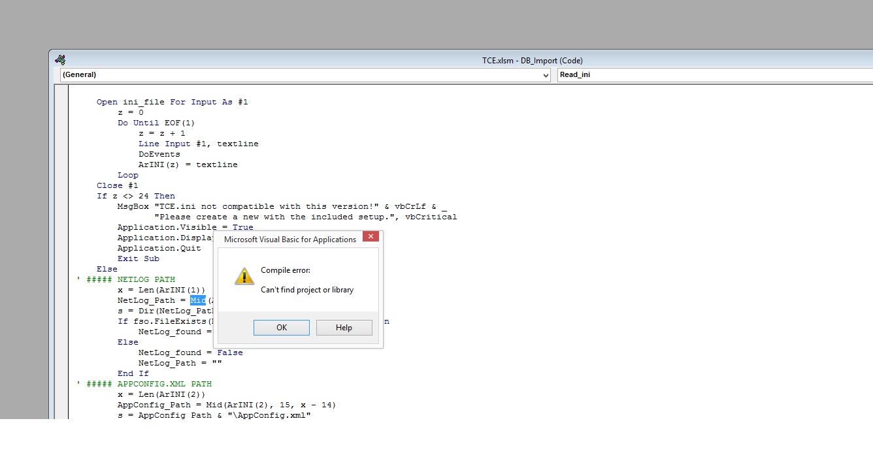The width and height of the screenshot is (873, 470).
Task: Click the 'If z <> 24 Then' line
Action: (x=136, y=196)
